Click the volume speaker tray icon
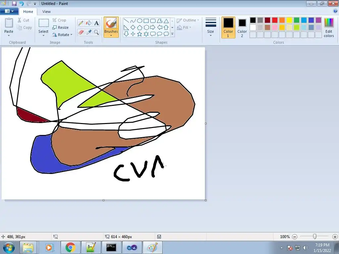Viewport: 339px width, 254px height. tap(305, 248)
